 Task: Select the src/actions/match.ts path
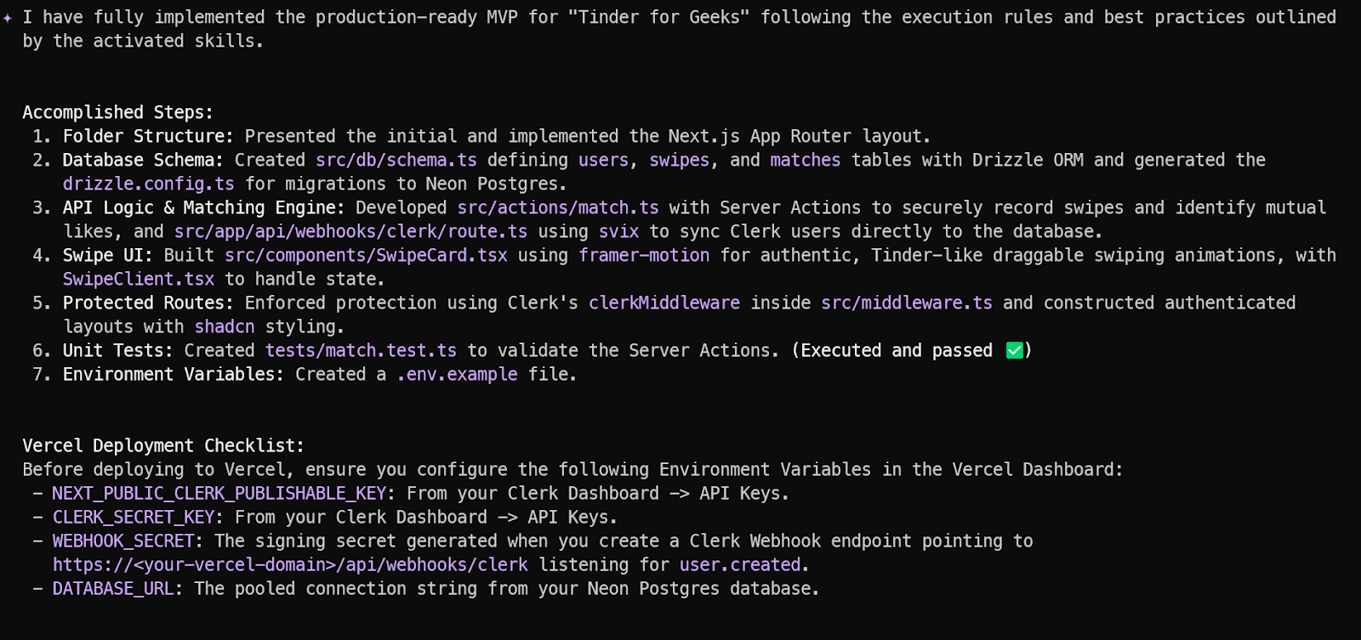(558, 207)
